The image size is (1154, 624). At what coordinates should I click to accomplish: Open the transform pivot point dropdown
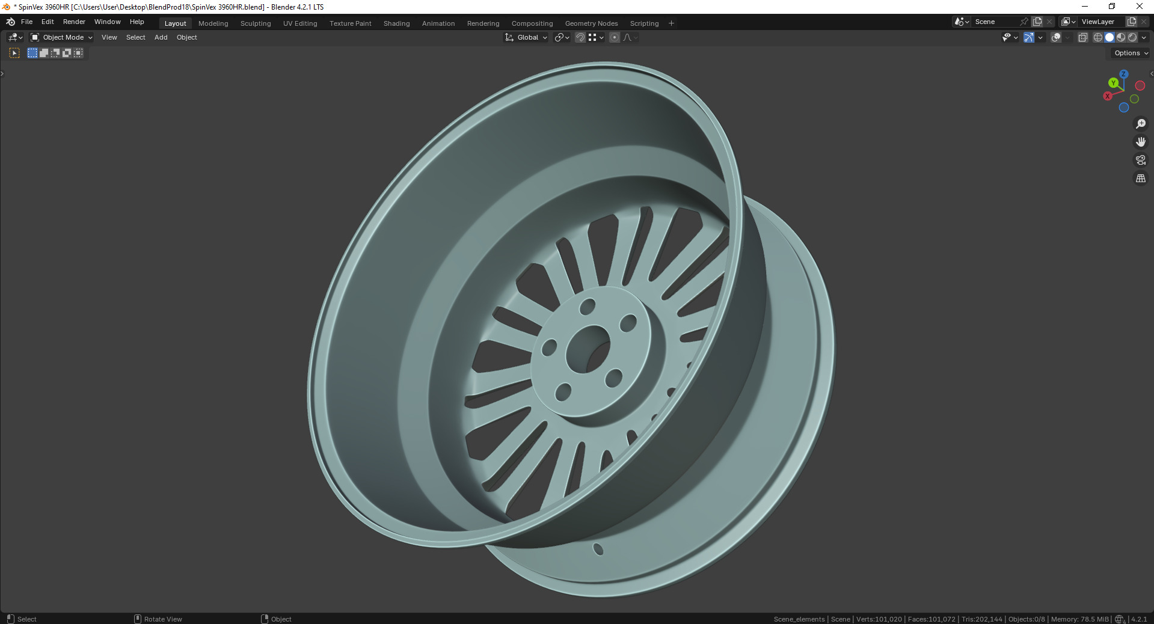[562, 37]
